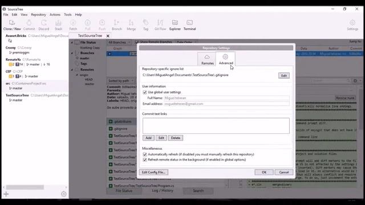This screenshot has width=365, height=205.
Task: Edit the repository-specific ignore list
Action: (284, 76)
